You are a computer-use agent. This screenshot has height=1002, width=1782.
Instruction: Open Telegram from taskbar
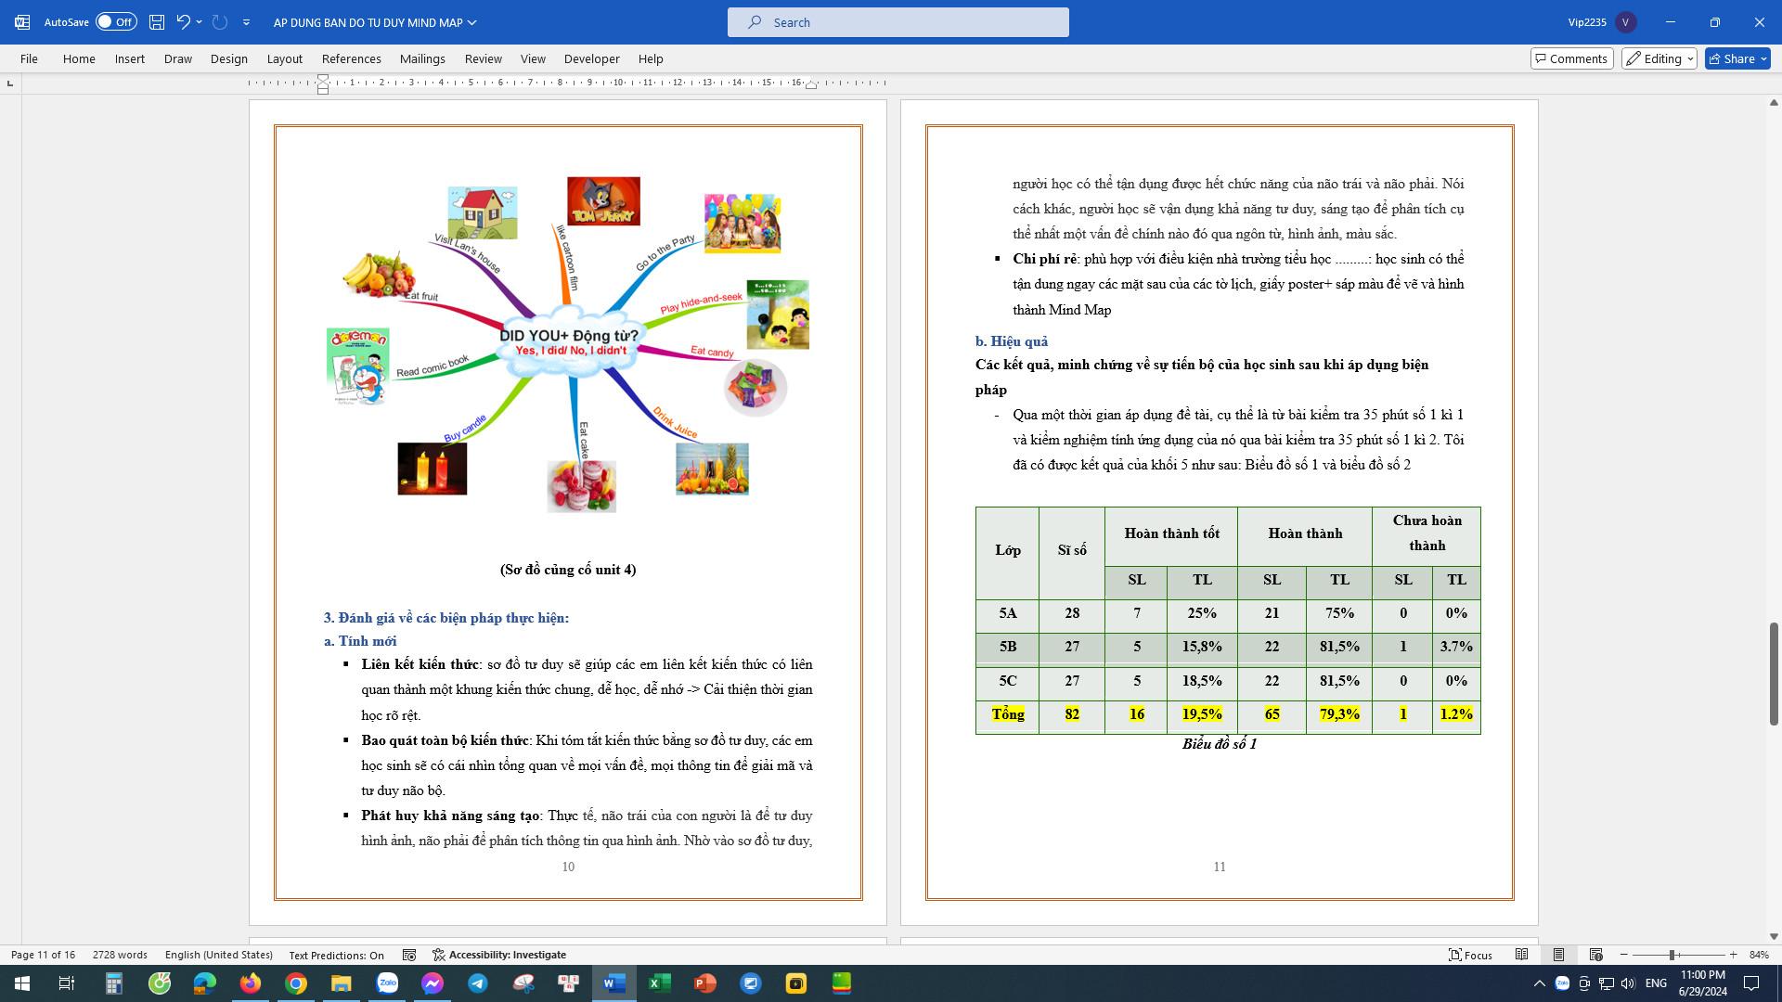[477, 983]
